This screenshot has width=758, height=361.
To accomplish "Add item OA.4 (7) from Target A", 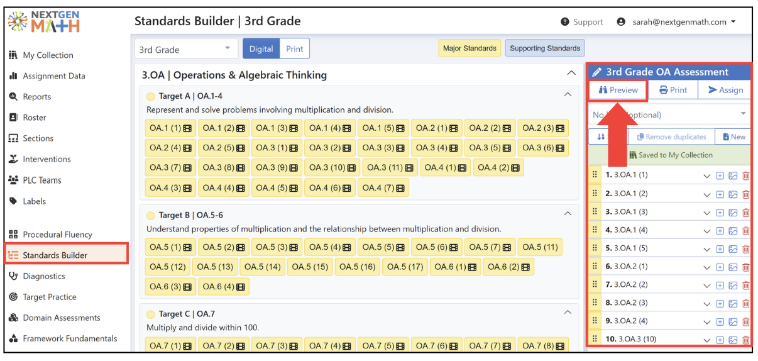I will (383, 188).
